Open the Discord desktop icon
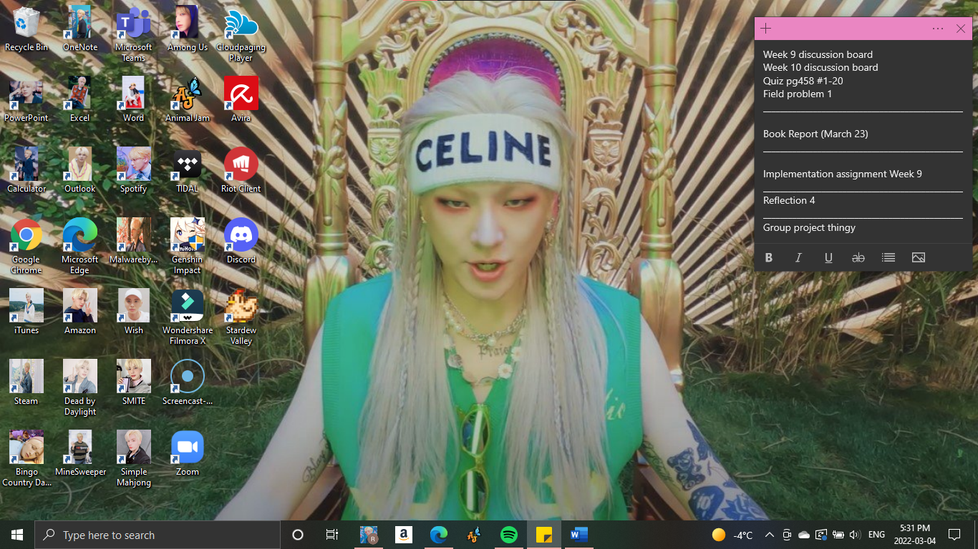978x549 pixels. pos(241,241)
